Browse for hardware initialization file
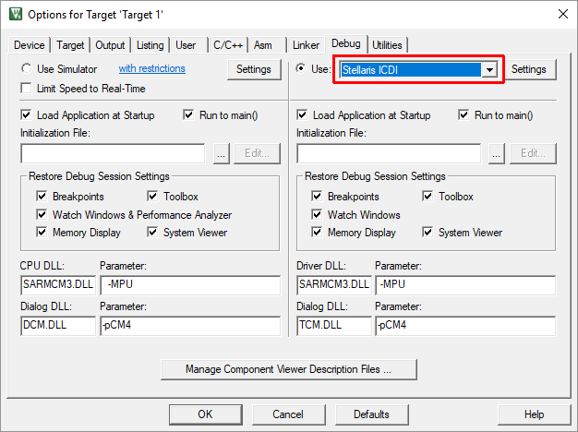The width and height of the screenshot is (578, 432). (x=497, y=153)
